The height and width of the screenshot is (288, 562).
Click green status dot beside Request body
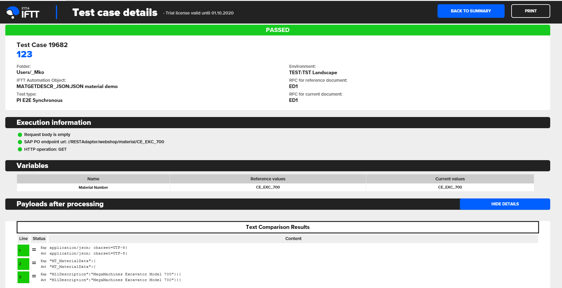[x=20, y=135]
